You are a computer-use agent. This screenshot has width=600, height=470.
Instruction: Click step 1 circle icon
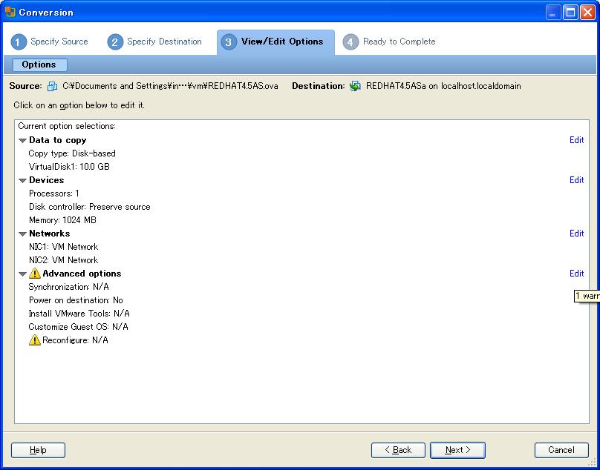coord(19,42)
